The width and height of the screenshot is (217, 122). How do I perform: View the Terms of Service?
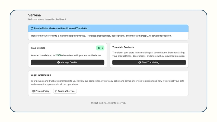(x=65, y=91)
